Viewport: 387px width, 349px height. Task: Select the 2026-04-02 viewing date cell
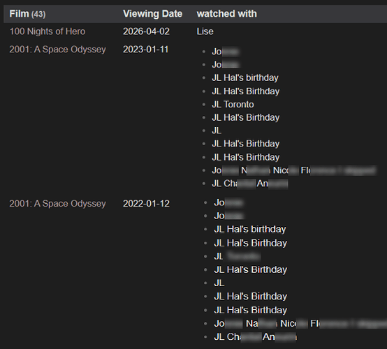click(x=146, y=31)
